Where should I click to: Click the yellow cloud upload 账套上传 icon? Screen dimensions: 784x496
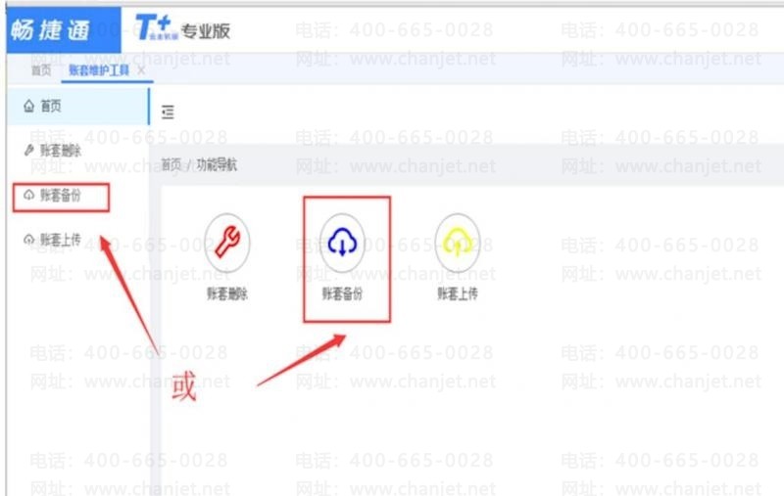[458, 243]
